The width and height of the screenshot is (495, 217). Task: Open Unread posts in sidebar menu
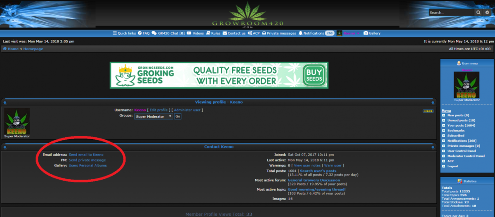pyautogui.click(x=458, y=120)
